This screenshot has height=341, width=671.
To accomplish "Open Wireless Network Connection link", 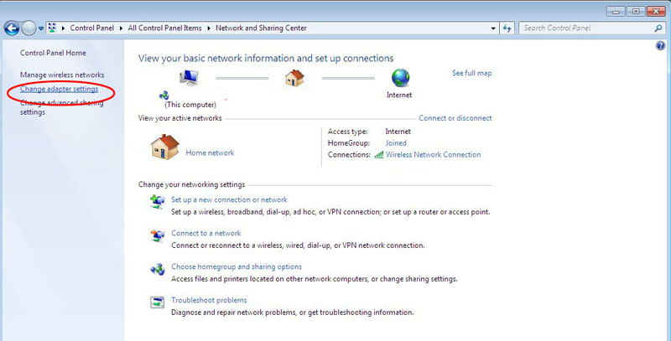I will pos(433,154).
